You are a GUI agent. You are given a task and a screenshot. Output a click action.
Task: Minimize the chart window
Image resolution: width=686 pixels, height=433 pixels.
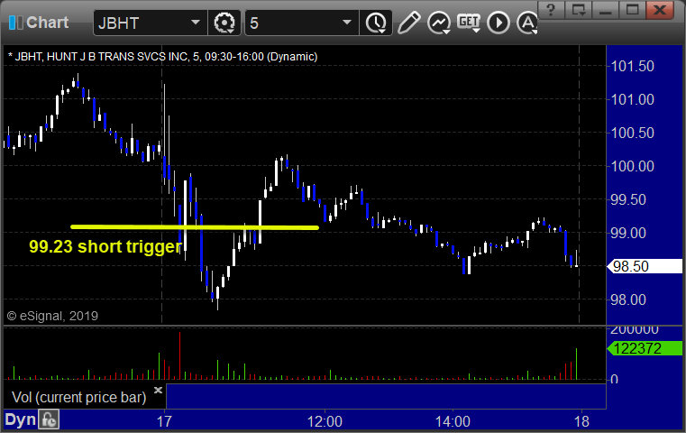coord(606,10)
